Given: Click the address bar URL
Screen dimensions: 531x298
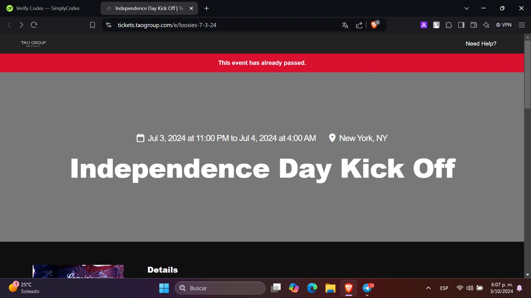Looking at the screenshot, I should click(167, 25).
